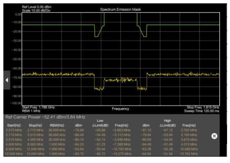Select the RBW 1 MHz setting
The height and width of the screenshot is (163, 230).
pos(31,111)
